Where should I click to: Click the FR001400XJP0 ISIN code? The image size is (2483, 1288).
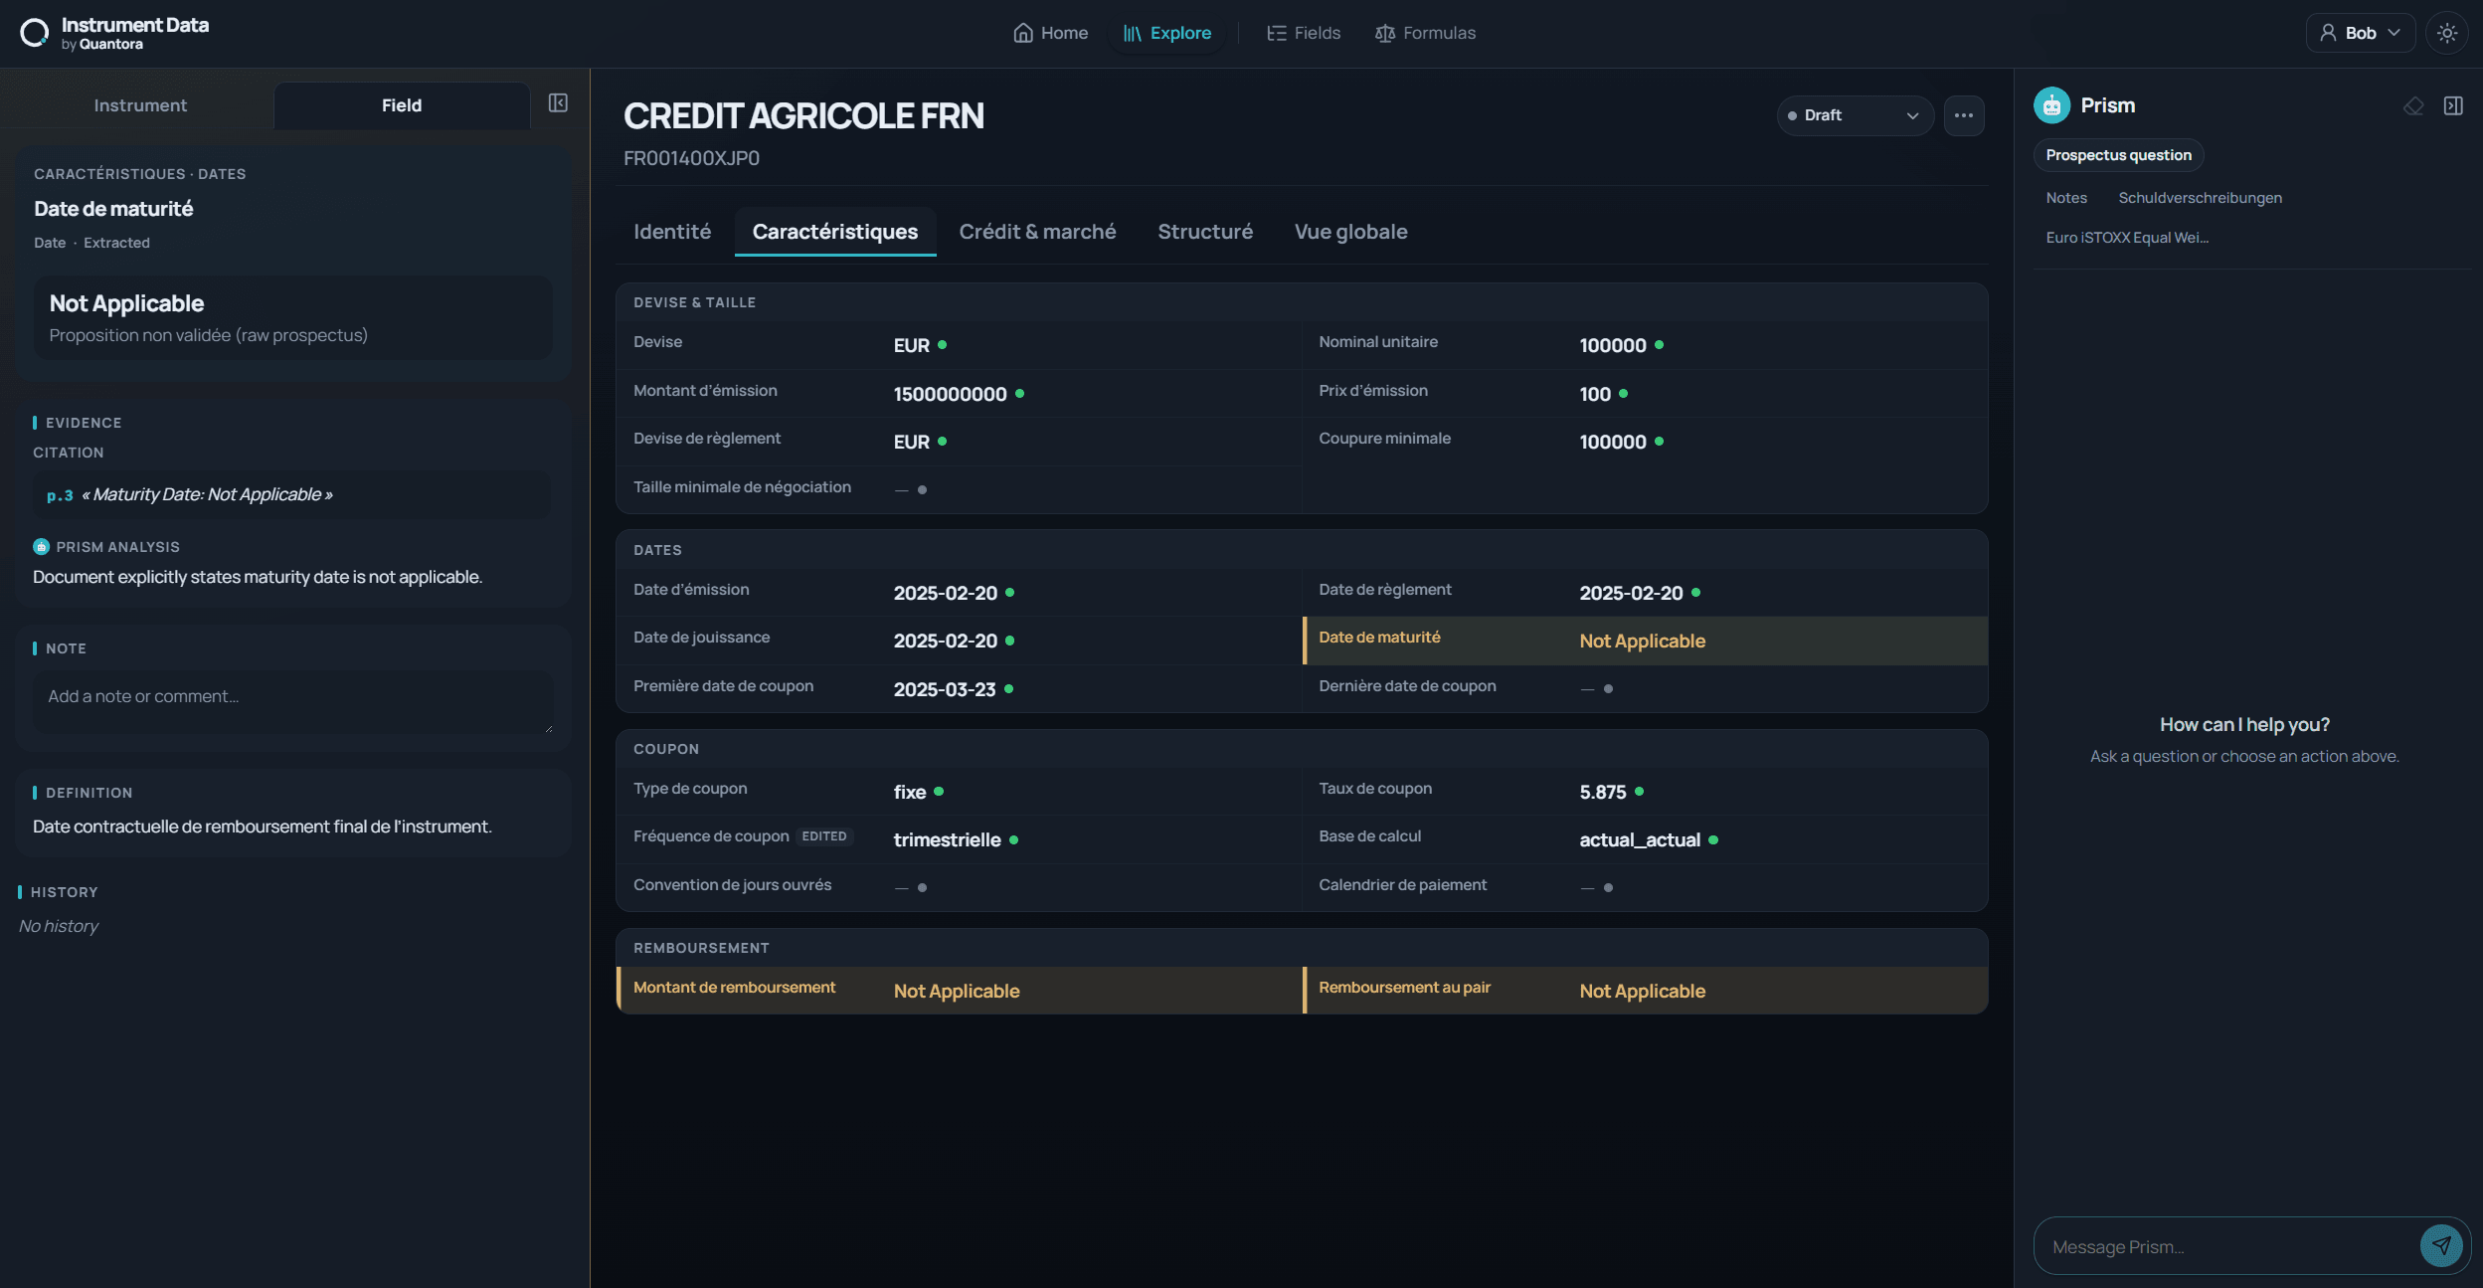tap(691, 158)
